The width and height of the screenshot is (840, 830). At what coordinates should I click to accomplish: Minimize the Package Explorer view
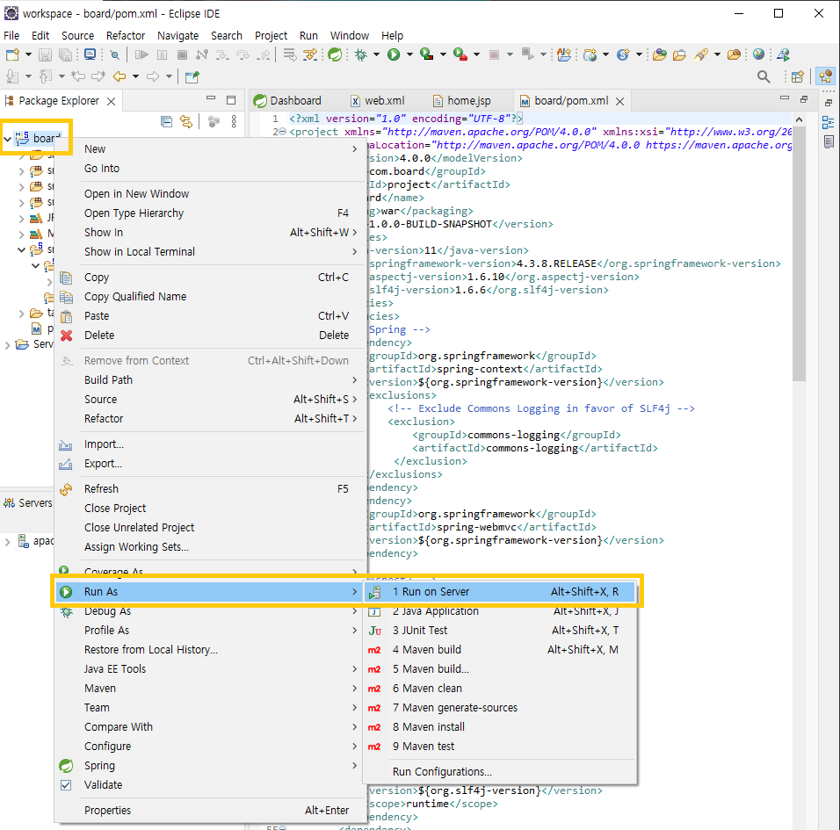(211, 98)
